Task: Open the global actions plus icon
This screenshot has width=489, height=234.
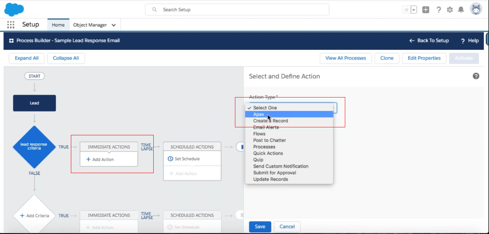Action: point(426,10)
